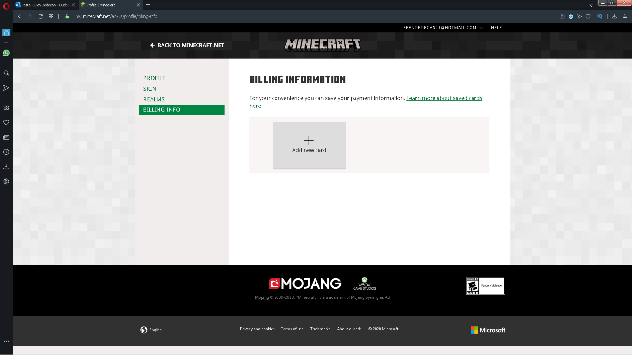
Task: Open a new browser tab
Action: pos(148,5)
